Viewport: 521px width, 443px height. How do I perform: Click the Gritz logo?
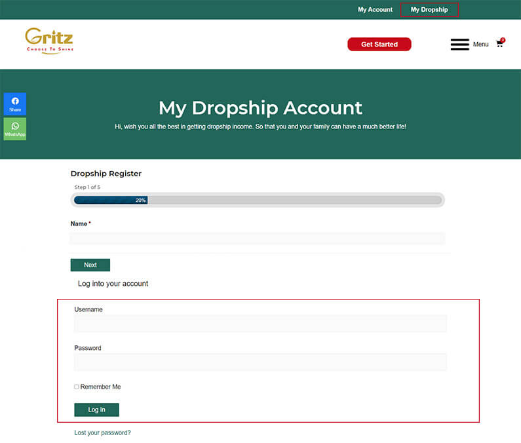(49, 41)
